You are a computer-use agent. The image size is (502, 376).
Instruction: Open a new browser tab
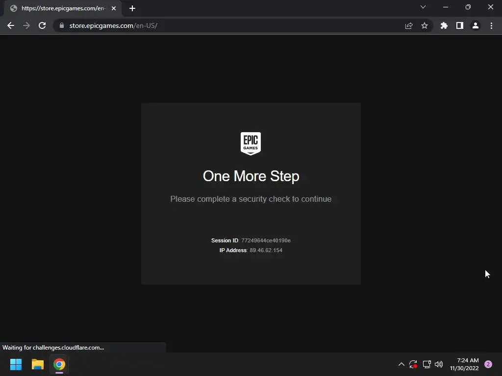click(132, 8)
